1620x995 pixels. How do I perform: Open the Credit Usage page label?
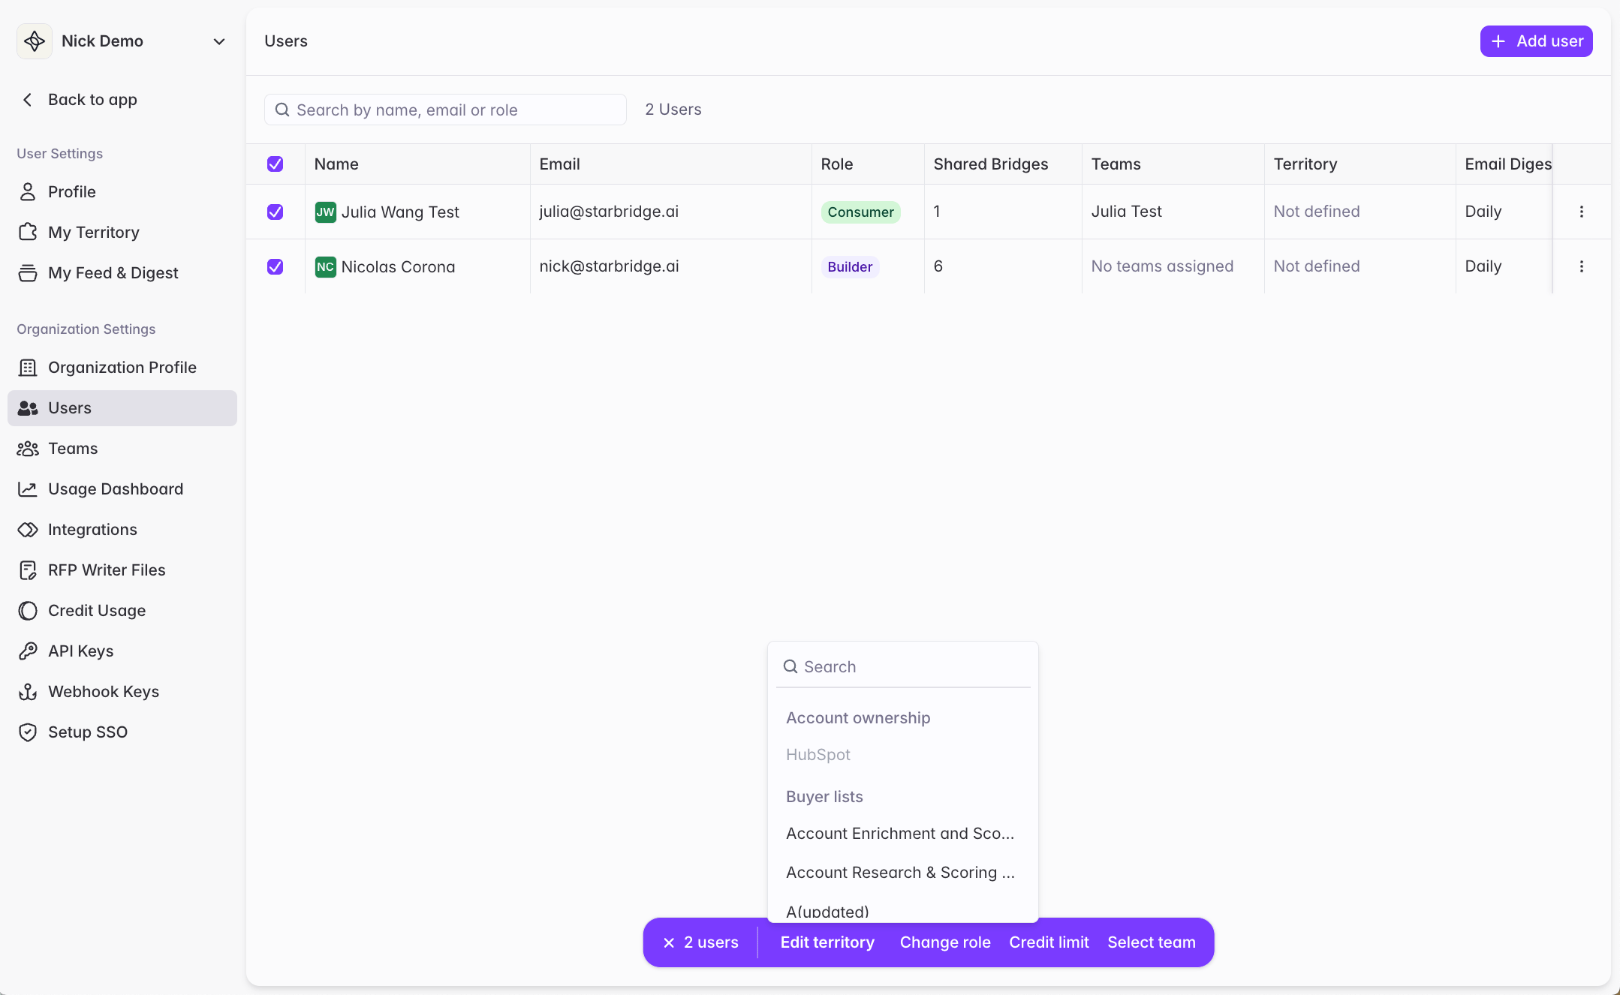click(97, 611)
